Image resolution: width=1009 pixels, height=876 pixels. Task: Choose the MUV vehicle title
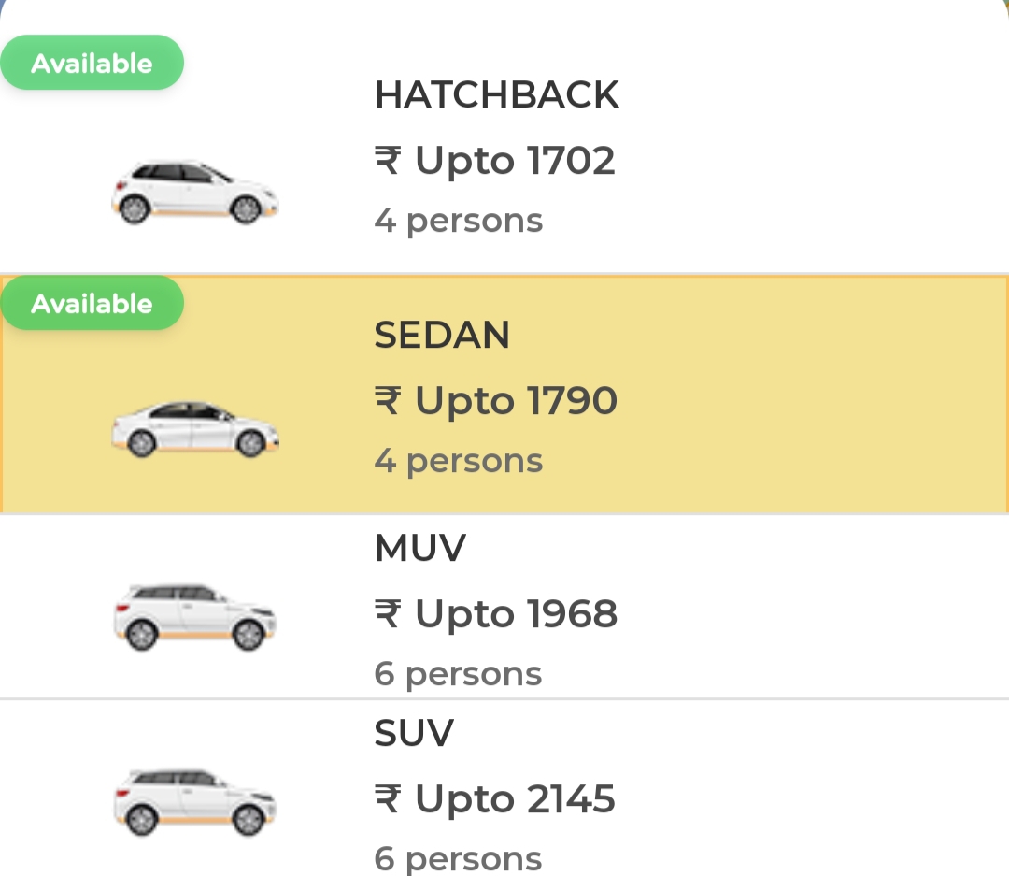coord(420,548)
